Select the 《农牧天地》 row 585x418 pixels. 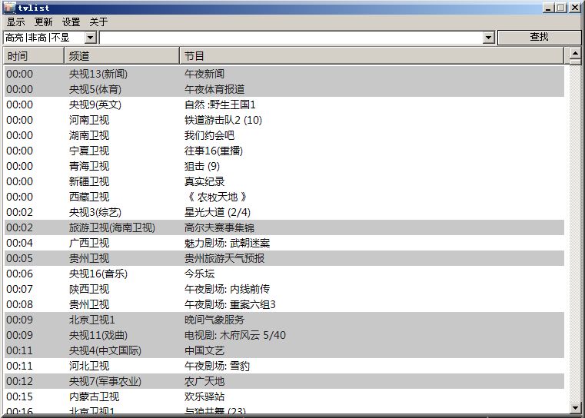(x=284, y=197)
